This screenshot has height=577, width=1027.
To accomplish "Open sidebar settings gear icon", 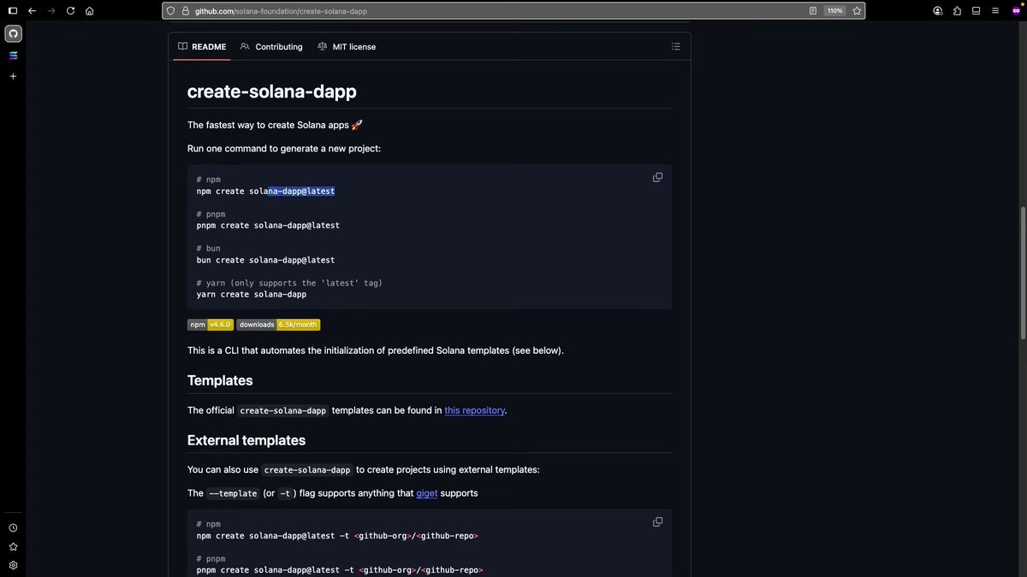I will [13, 566].
